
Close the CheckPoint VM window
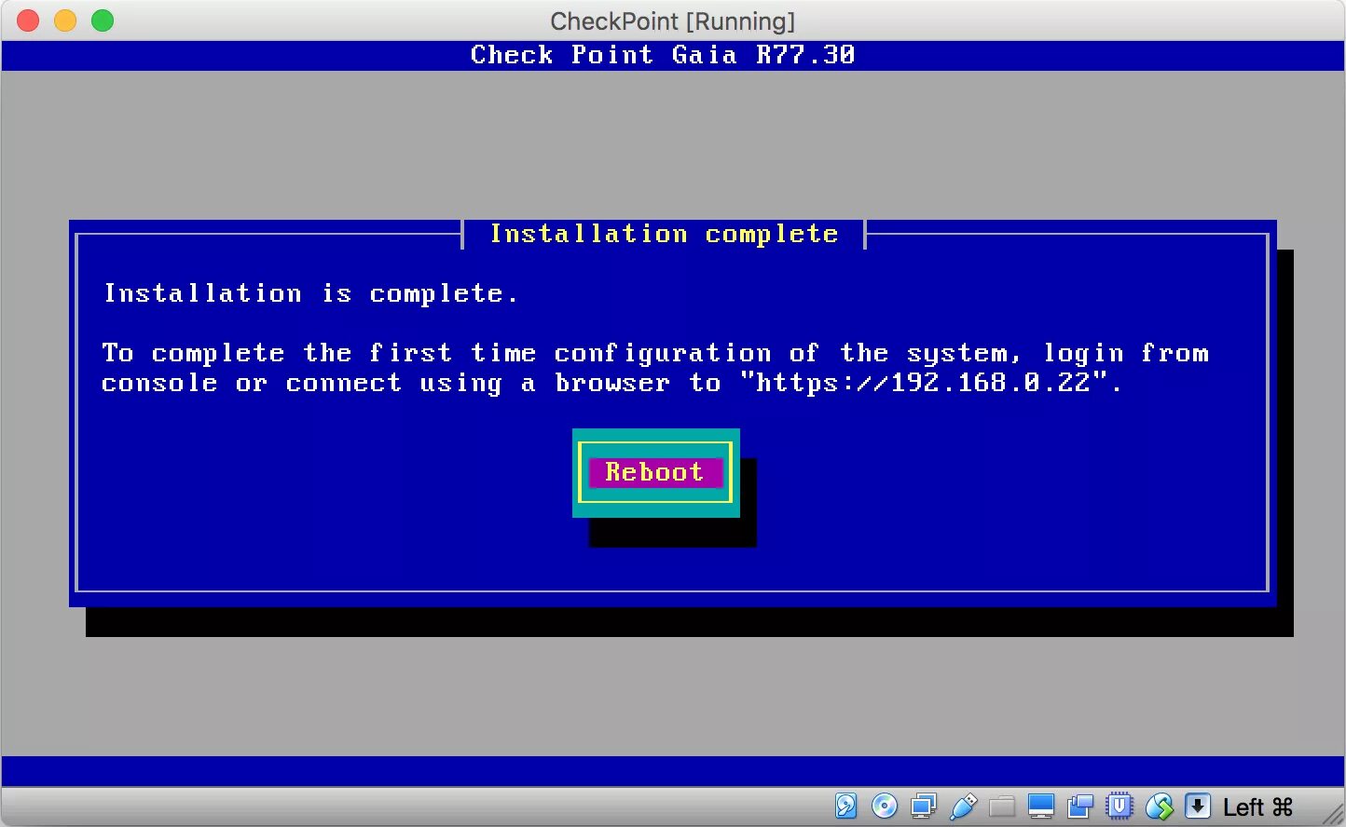(28, 20)
